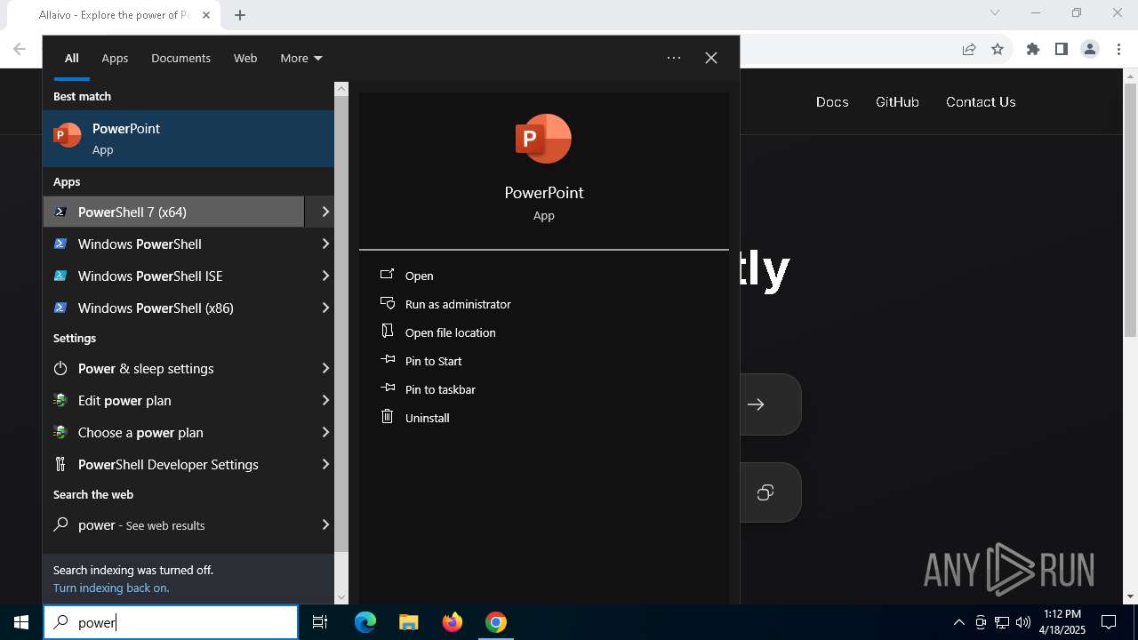This screenshot has width=1138, height=640.
Task: Open search options three-dots menu
Action: coord(674,58)
